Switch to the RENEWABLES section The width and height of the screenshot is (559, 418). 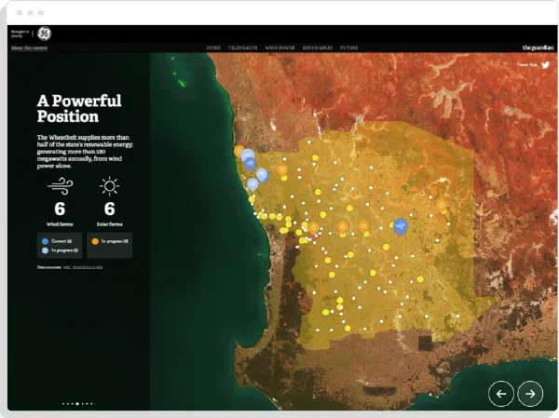tap(318, 47)
